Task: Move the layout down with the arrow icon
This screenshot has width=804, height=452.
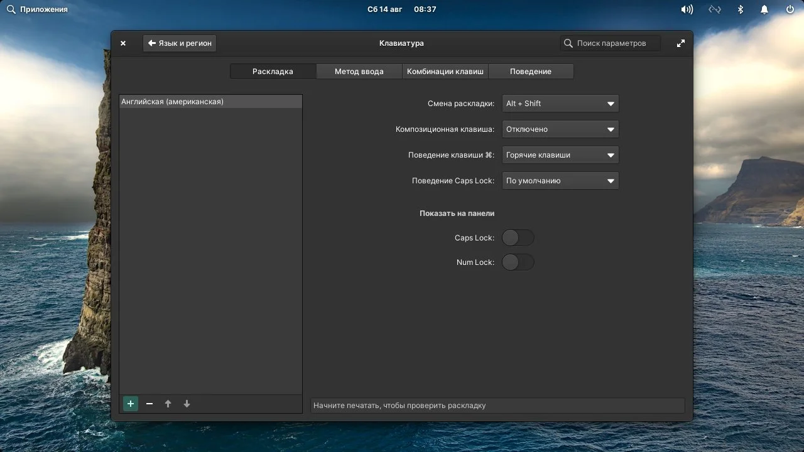Action: (187, 404)
